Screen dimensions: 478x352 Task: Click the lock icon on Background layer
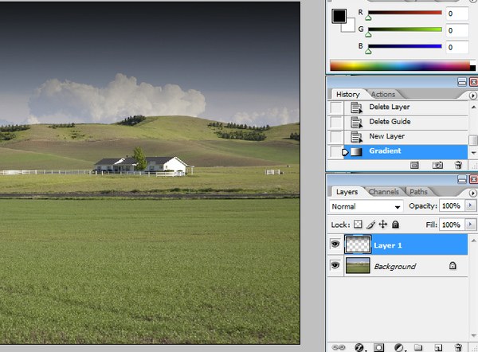coord(453,266)
